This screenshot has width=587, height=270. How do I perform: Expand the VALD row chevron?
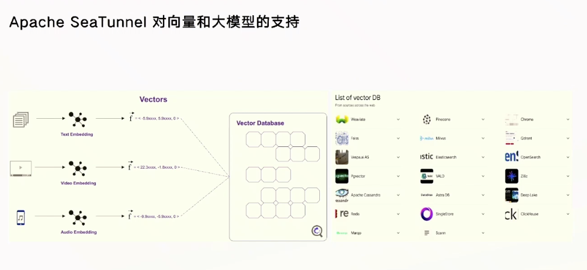tap(483, 176)
